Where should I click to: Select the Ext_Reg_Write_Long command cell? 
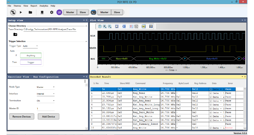point(146,105)
